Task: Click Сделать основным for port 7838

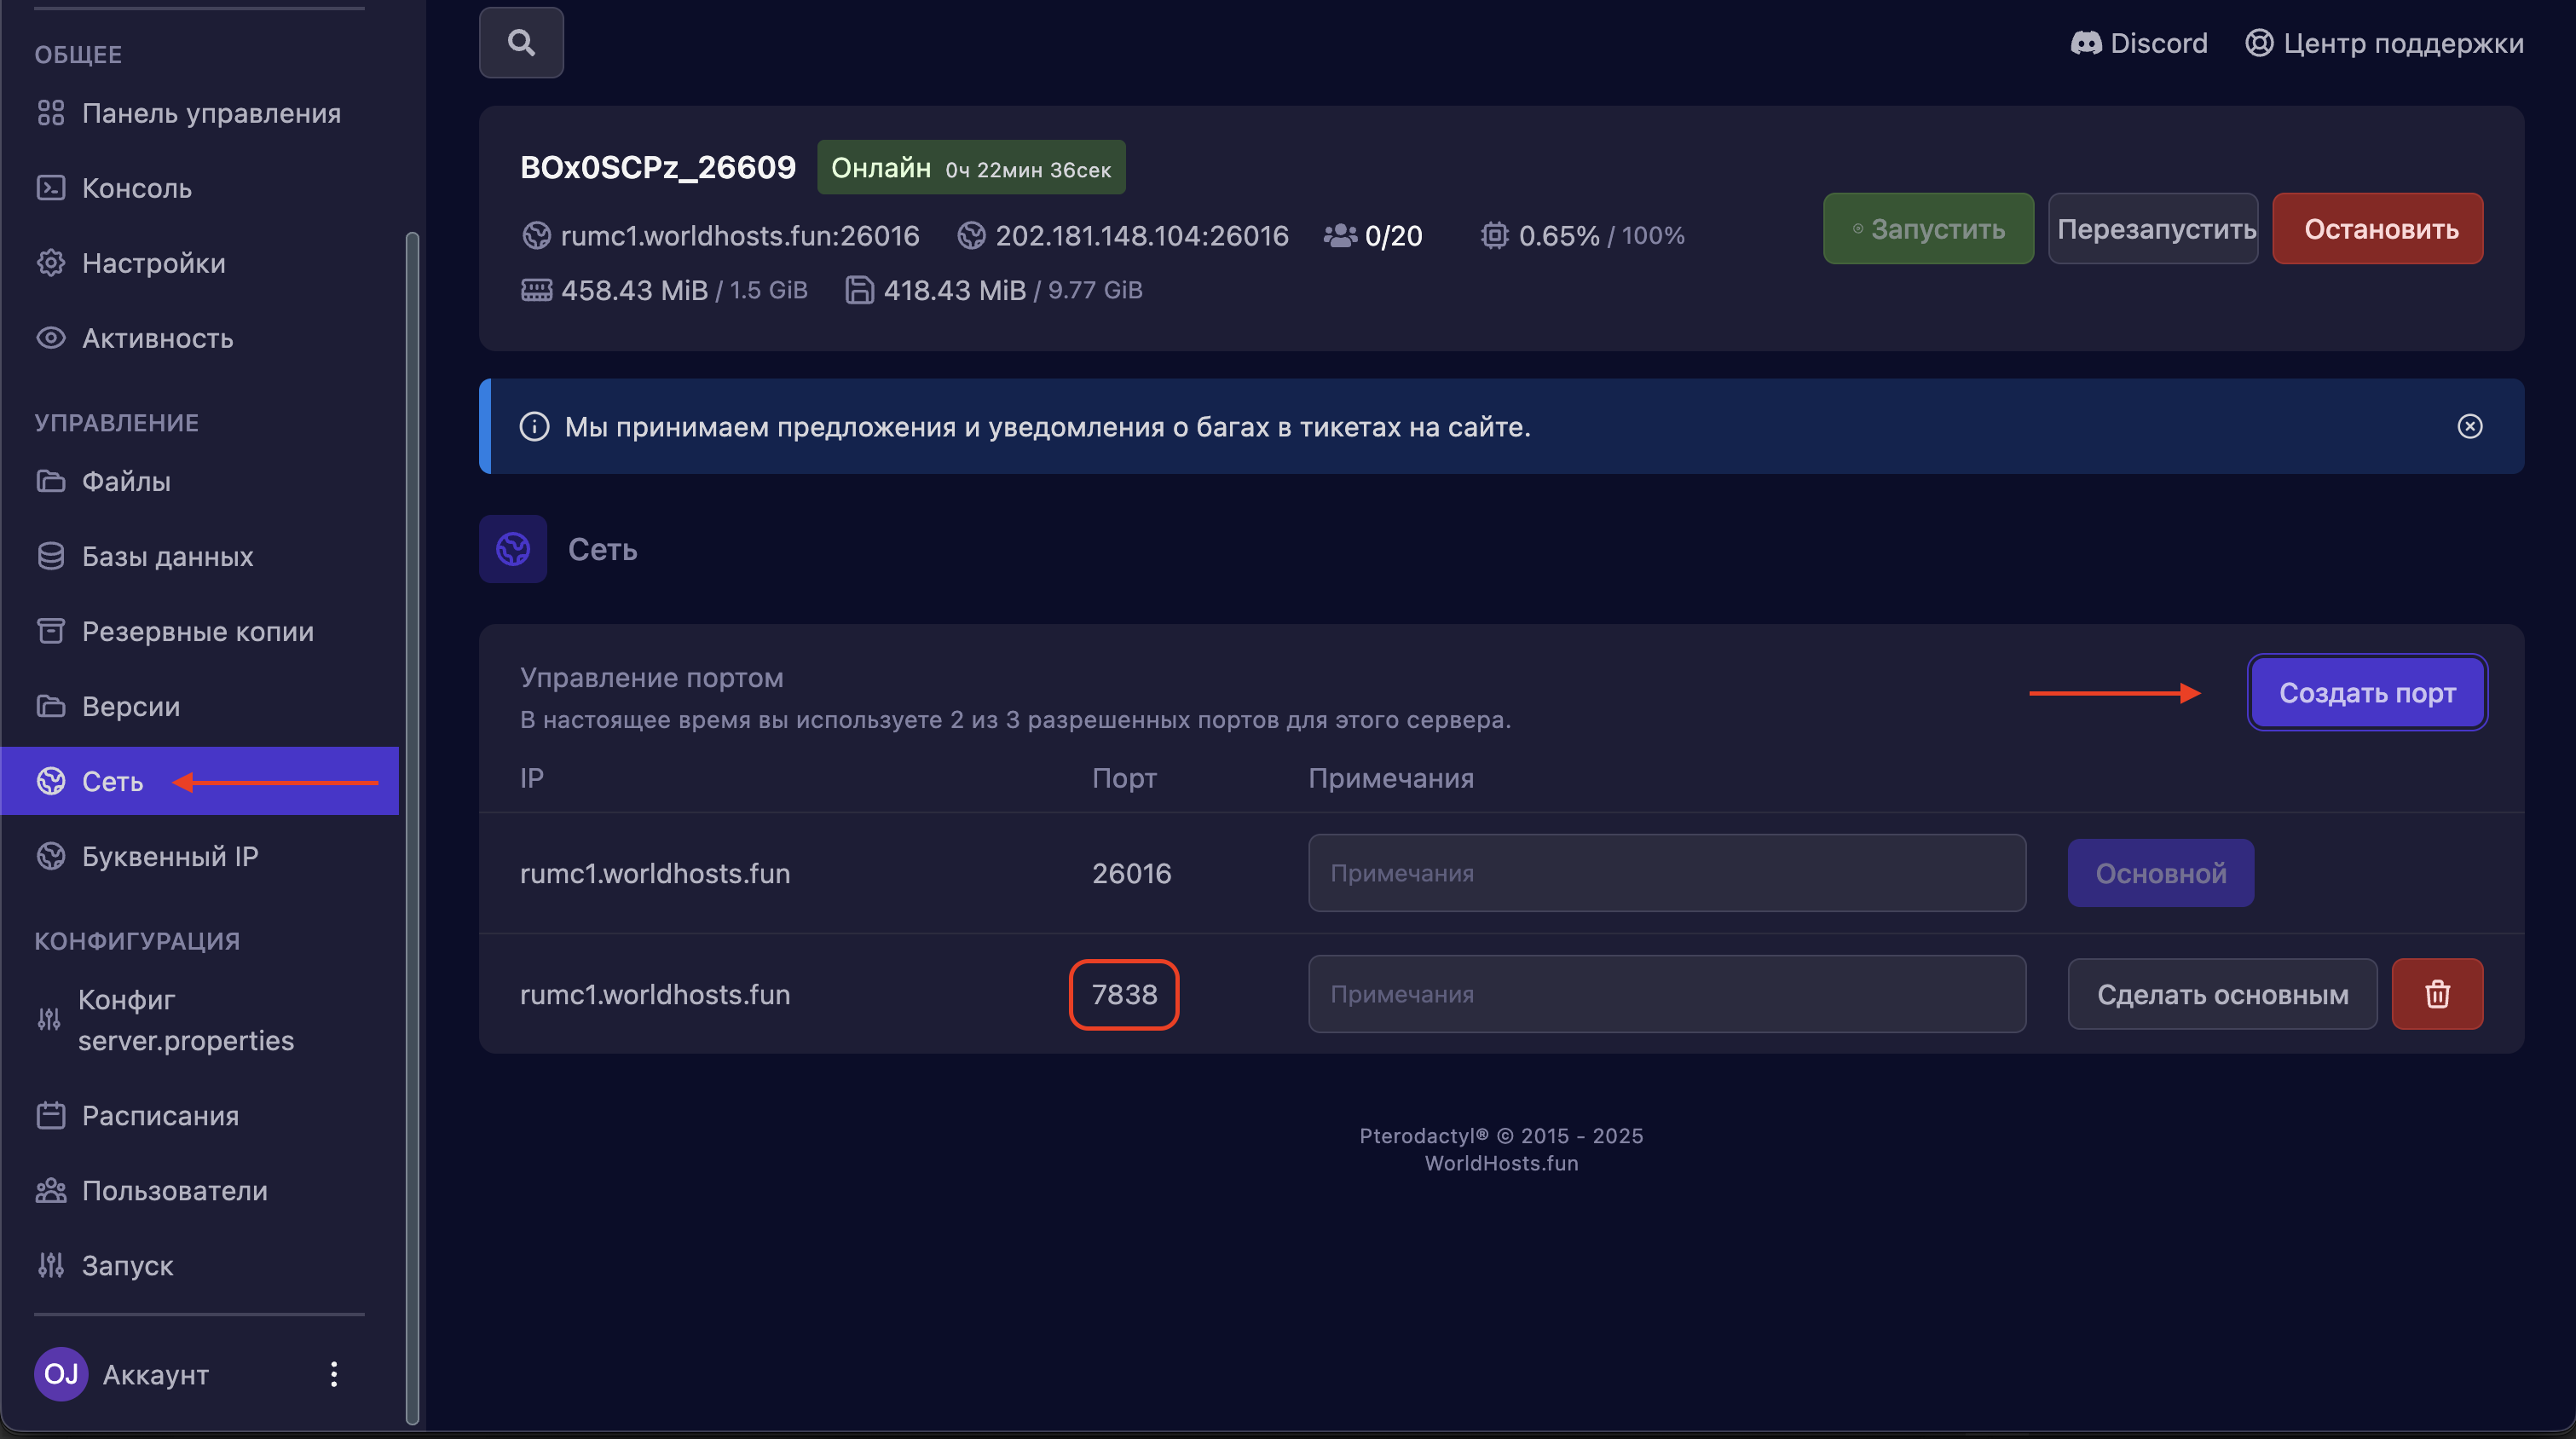Action: pos(2222,994)
